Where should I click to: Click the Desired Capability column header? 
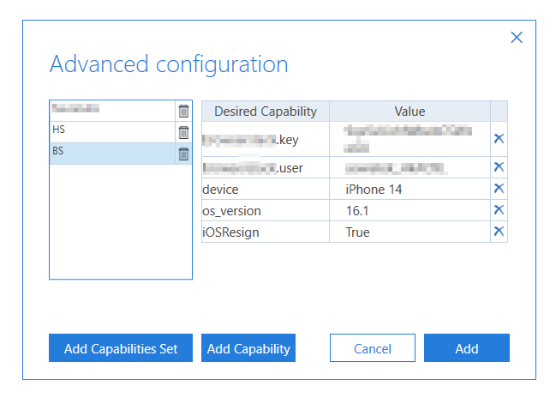(266, 112)
